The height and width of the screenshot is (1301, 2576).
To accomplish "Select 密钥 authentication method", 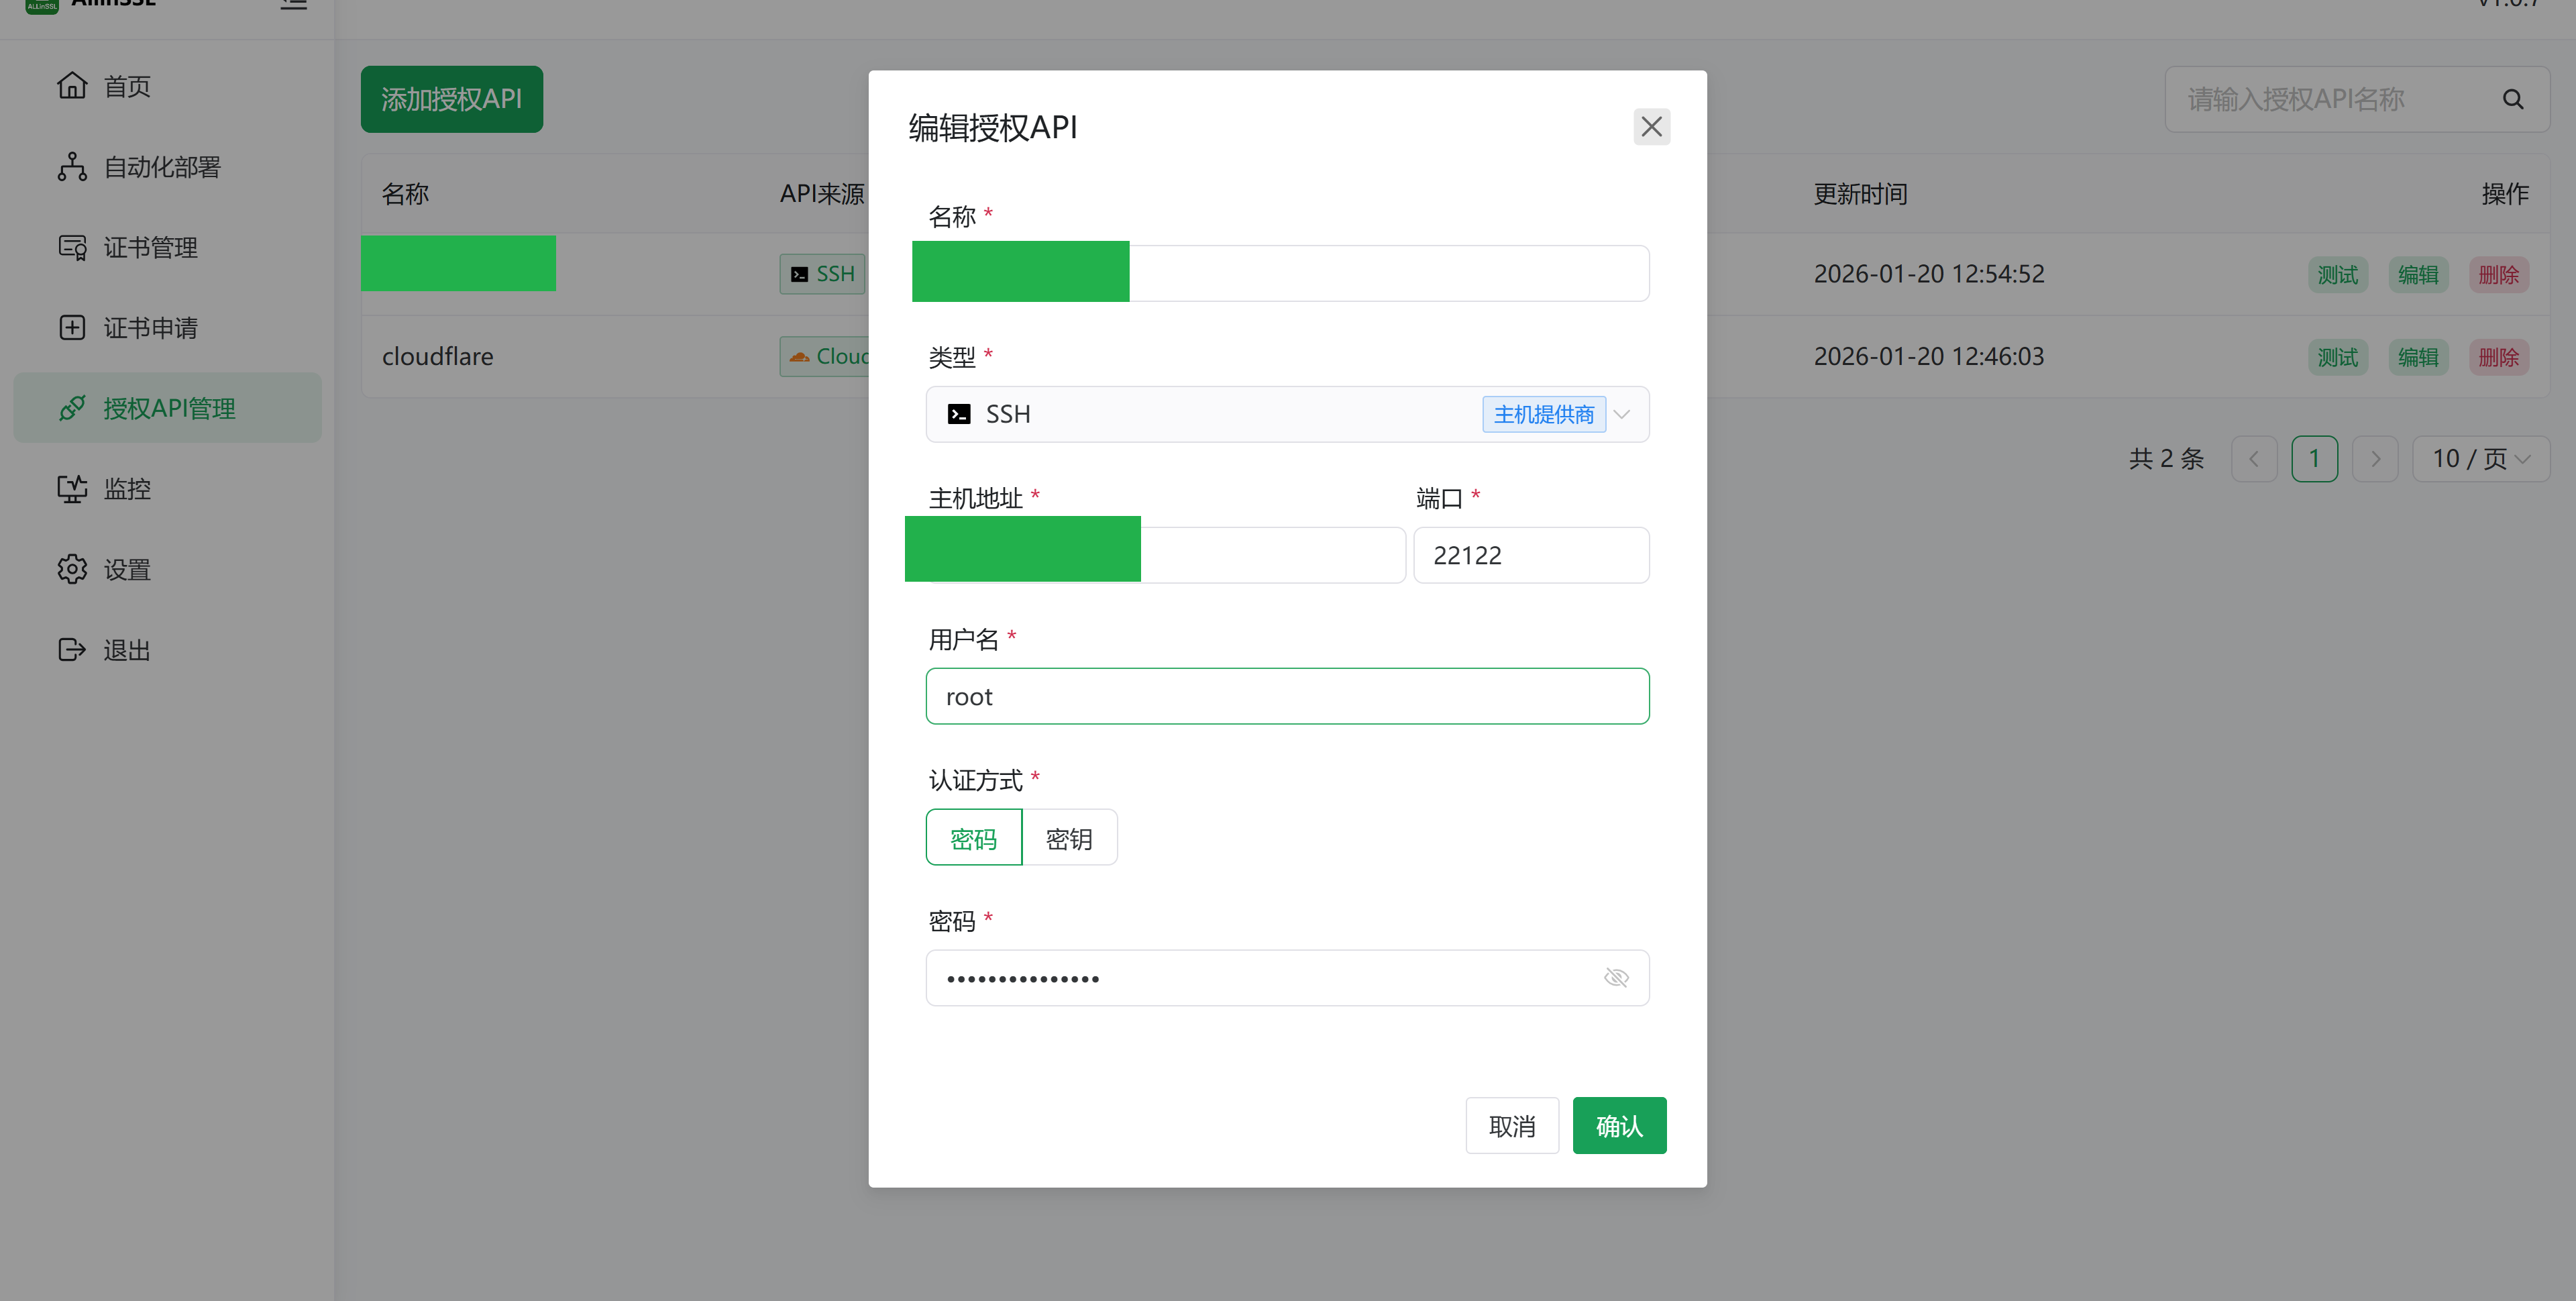I will pyautogui.click(x=1069, y=837).
